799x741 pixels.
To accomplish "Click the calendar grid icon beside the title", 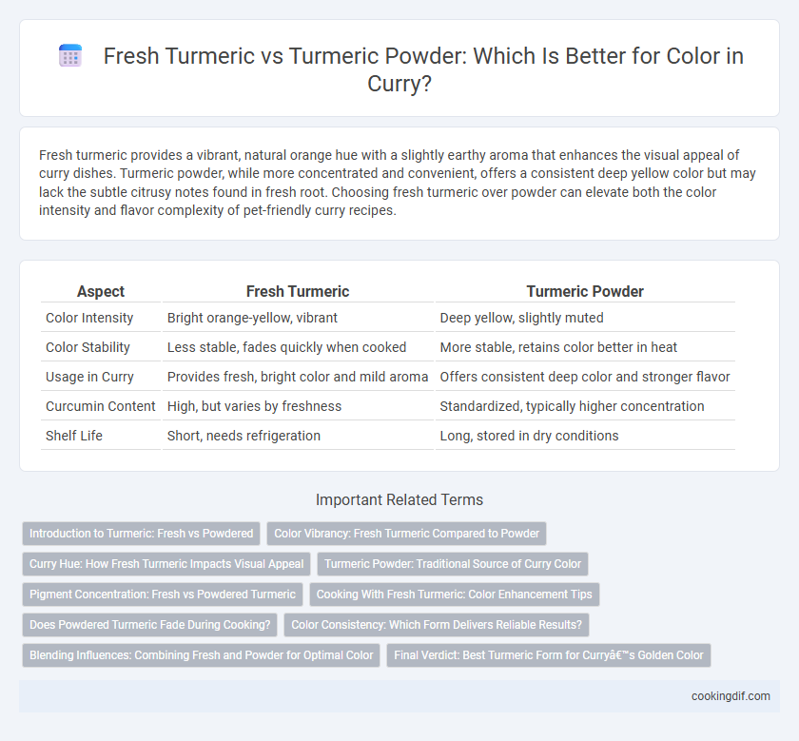I will click(x=70, y=55).
